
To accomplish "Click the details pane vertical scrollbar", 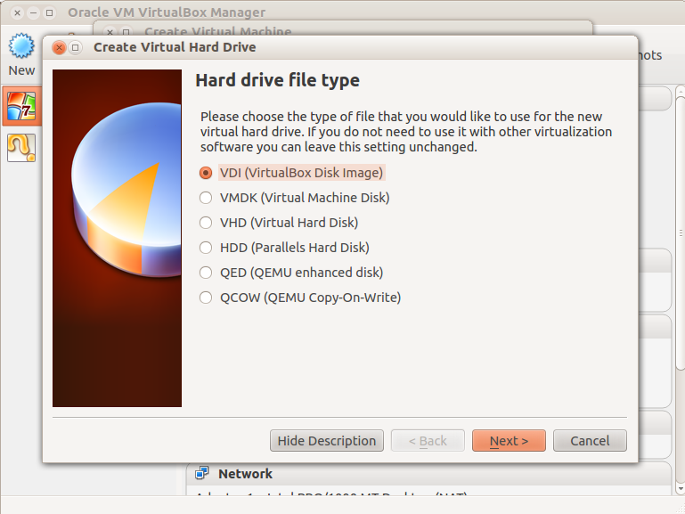I will (681, 232).
